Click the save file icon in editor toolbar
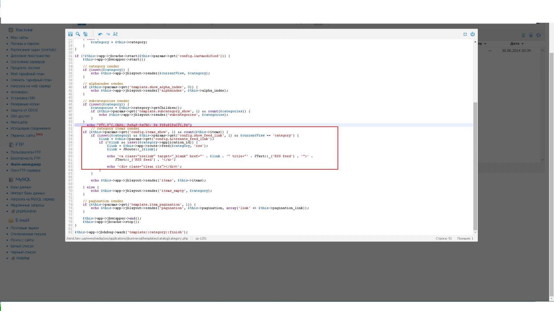The height and width of the screenshot is (311, 554). click(70, 34)
